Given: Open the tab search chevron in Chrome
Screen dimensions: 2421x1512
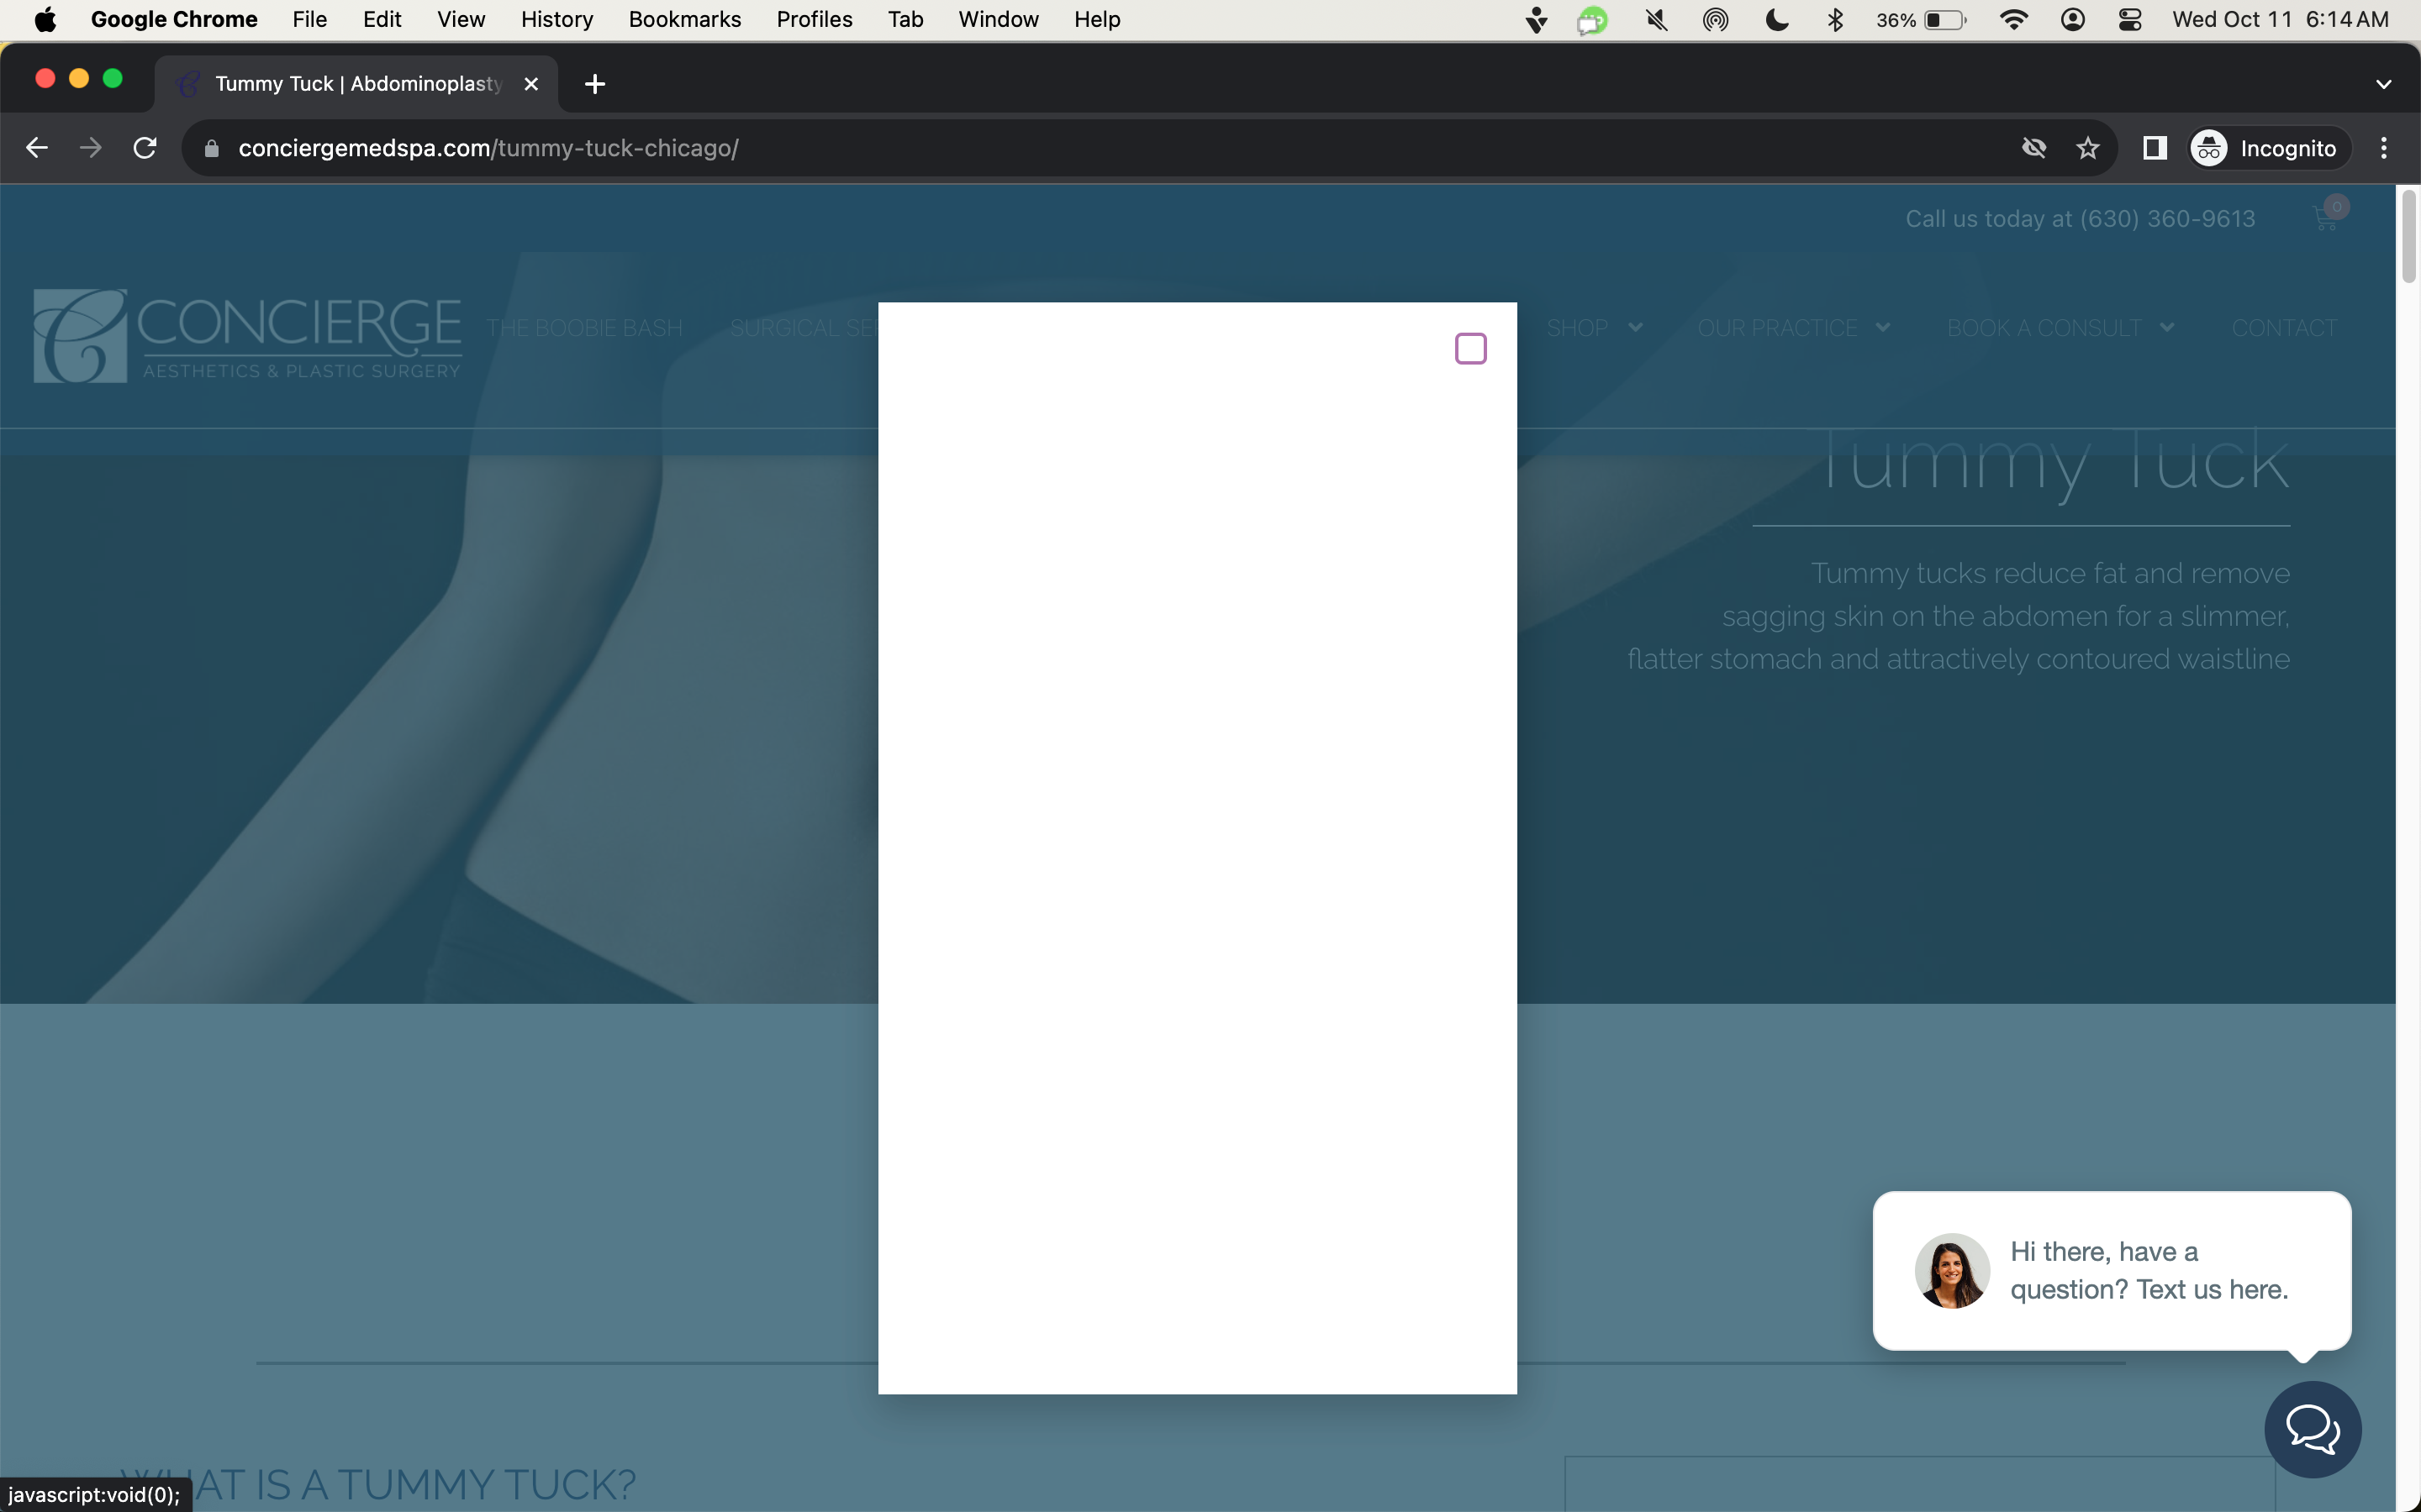Looking at the screenshot, I should 2384,85.
